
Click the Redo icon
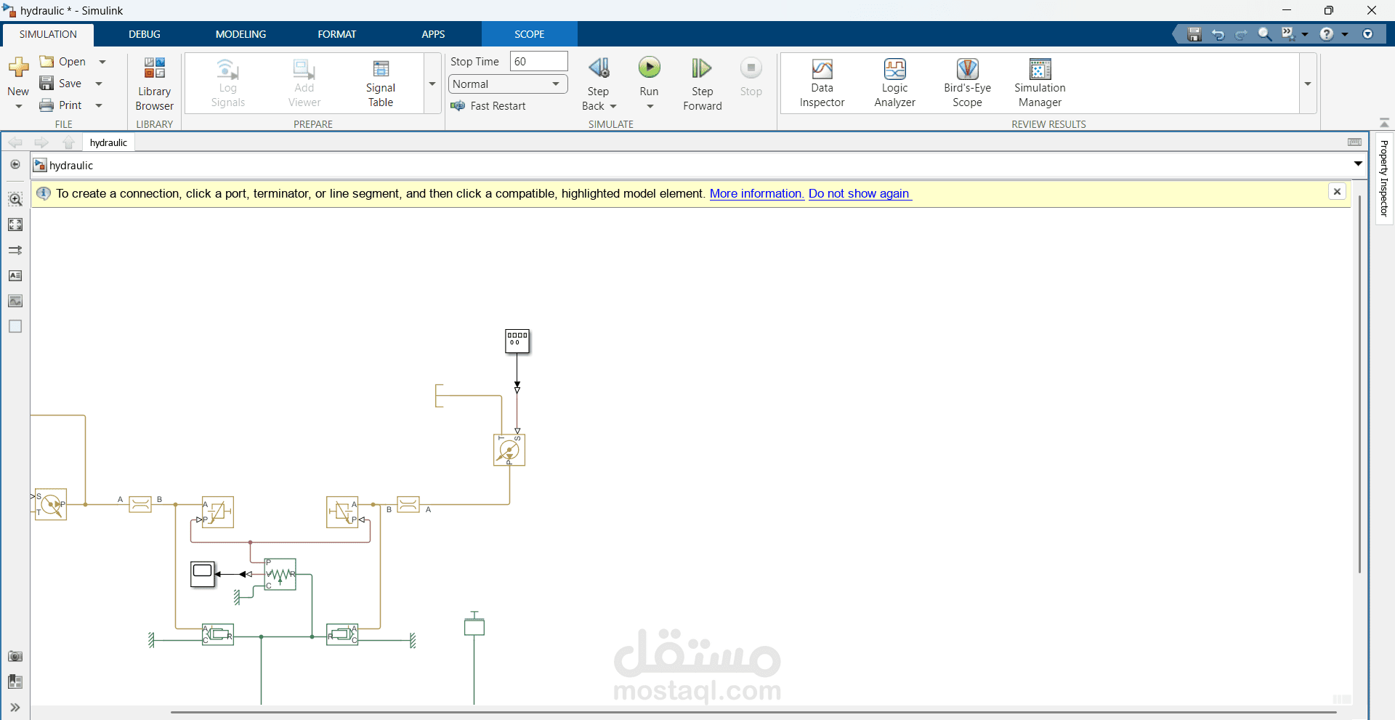pyautogui.click(x=1242, y=34)
